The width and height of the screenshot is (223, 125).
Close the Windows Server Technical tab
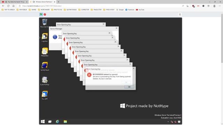point(54,2)
